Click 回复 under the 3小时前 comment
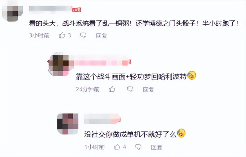The height and width of the screenshot is (157, 246). pos(102,36)
